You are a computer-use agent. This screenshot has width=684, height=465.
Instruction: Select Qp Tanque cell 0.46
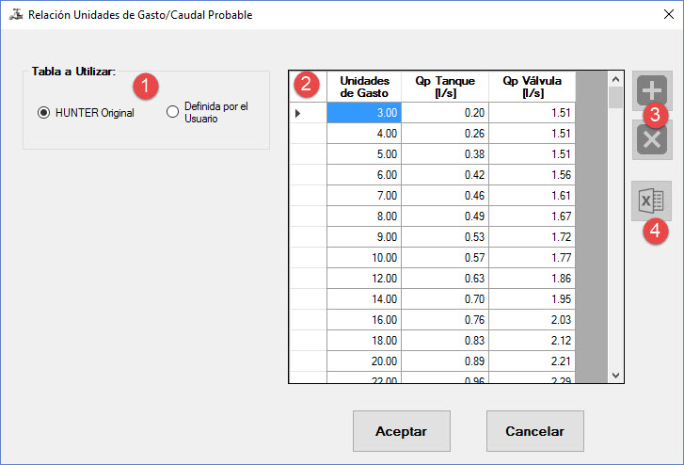[x=445, y=195]
